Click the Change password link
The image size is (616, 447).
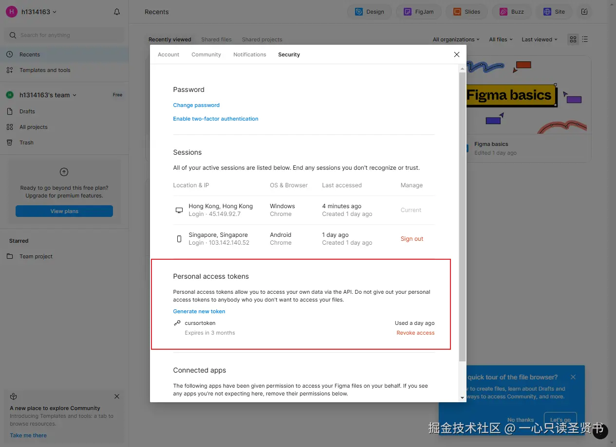[196, 105]
